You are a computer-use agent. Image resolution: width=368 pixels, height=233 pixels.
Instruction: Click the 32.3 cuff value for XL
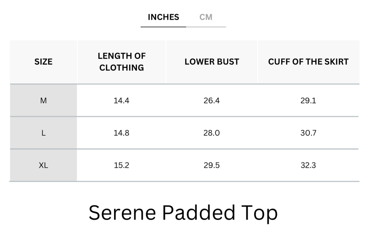pyautogui.click(x=309, y=165)
